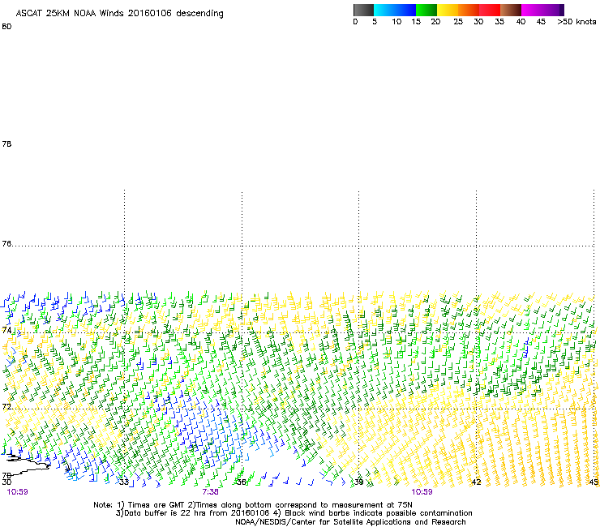The image size is (600, 527).
Task: Select the orange 25-30 knots color bar segment
Action: point(469,10)
